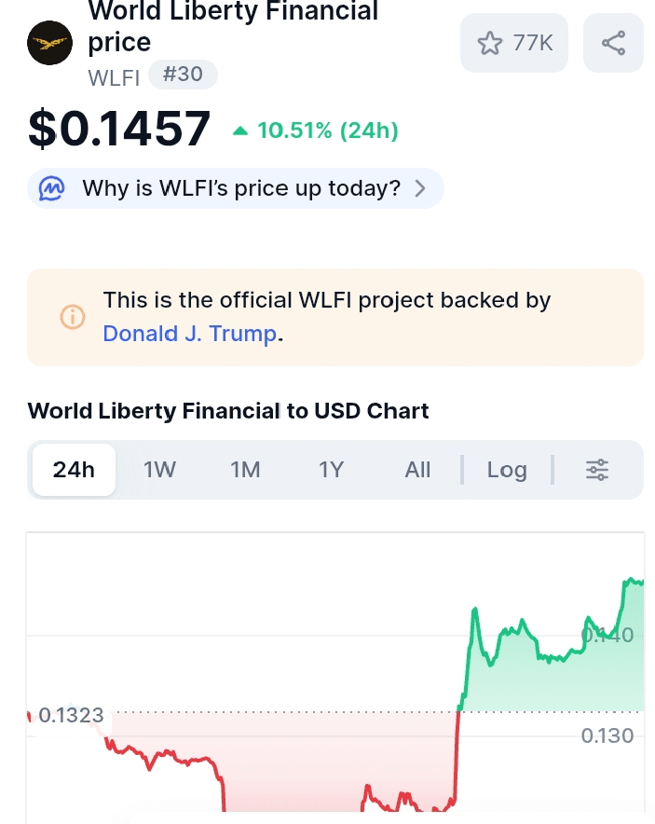Click the #30 rank badge
The width and height of the screenshot is (655, 824).
click(183, 74)
